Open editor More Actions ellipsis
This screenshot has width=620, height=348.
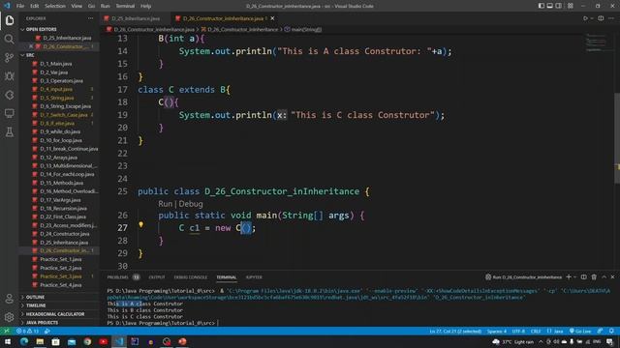coord(611,18)
